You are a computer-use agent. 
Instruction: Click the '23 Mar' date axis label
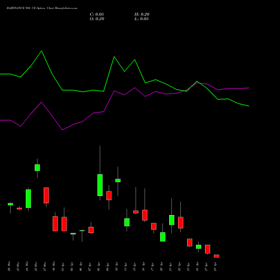(x=18, y=266)
